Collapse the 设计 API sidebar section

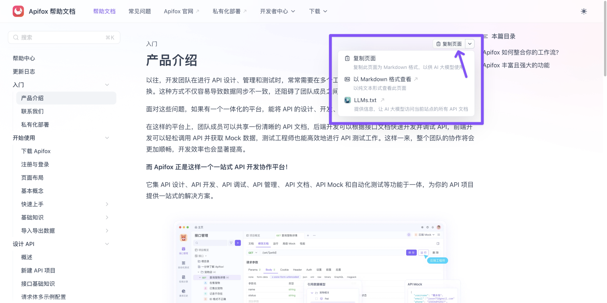point(107,244)
